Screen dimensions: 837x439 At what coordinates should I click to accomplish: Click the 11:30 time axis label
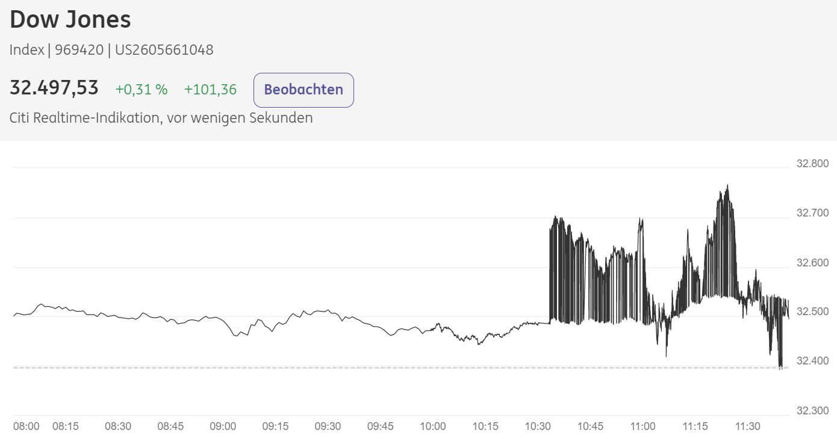[748, 426]
